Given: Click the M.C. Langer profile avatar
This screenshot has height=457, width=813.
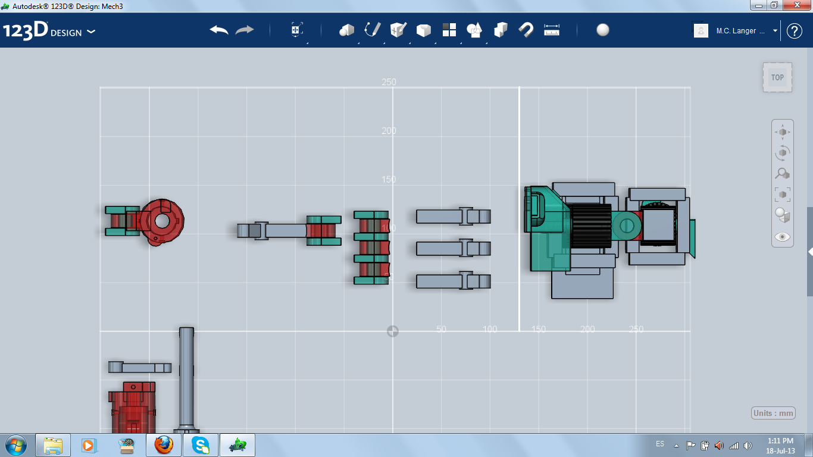Looking at the screenshot, I should (701, 31).
